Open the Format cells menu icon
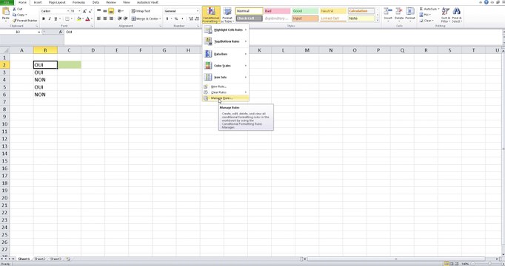505x266 pixels. click(410, 12)
